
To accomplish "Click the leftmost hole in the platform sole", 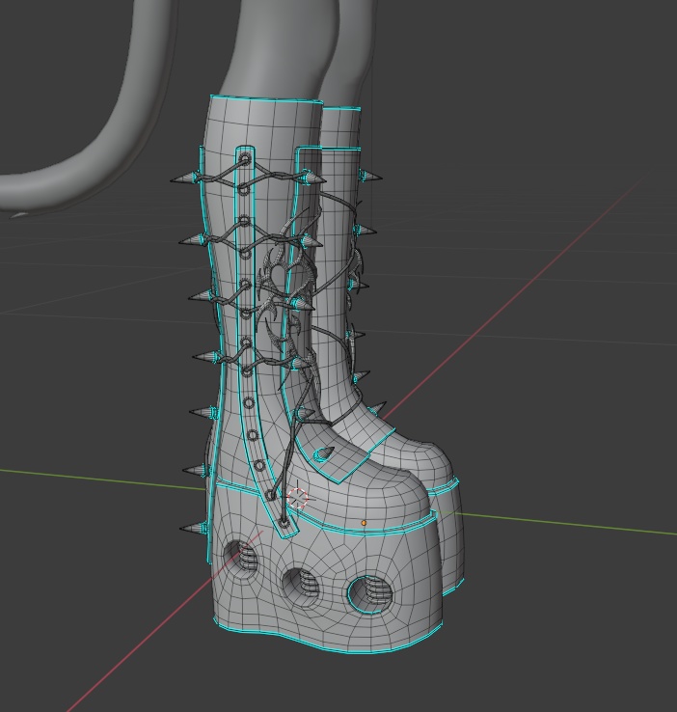I will (x=240, y=559).
